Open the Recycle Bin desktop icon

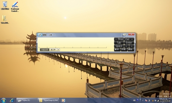[x=5, y=5]
